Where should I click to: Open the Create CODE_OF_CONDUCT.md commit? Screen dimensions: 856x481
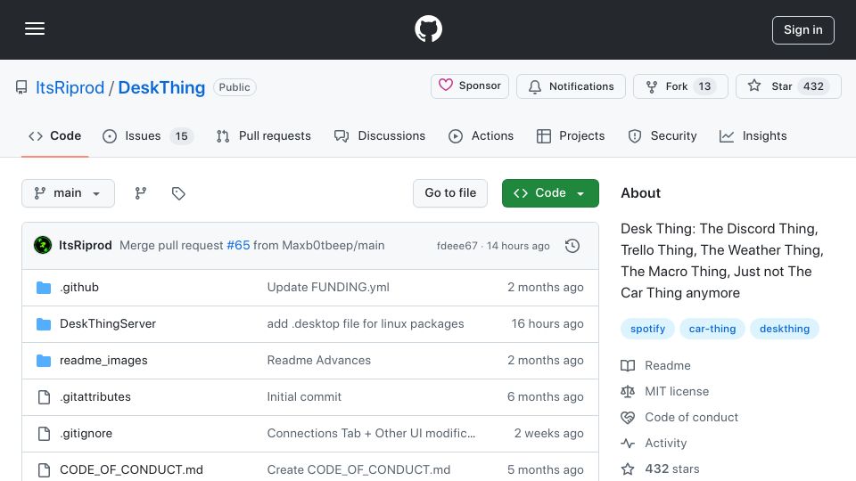pos(358,470)
